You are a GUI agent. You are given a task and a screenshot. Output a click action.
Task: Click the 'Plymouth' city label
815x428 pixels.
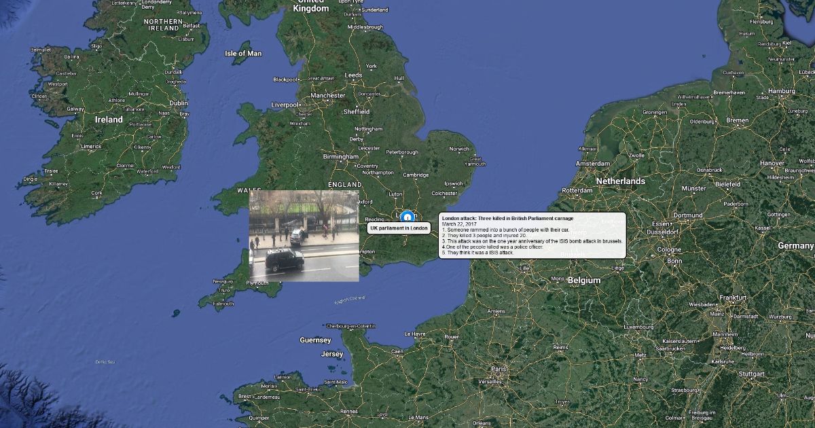257,283
